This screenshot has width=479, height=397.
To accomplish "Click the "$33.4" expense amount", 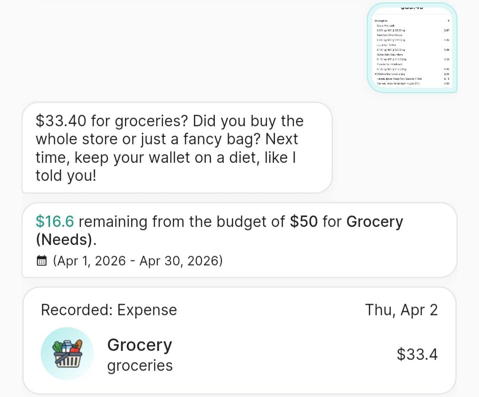I will 417,354.
